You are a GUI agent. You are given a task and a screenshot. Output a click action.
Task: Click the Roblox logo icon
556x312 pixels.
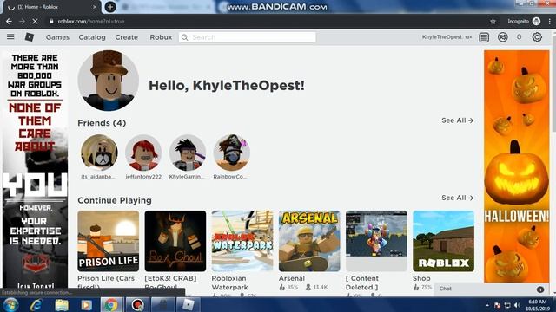tap(30, 36)
